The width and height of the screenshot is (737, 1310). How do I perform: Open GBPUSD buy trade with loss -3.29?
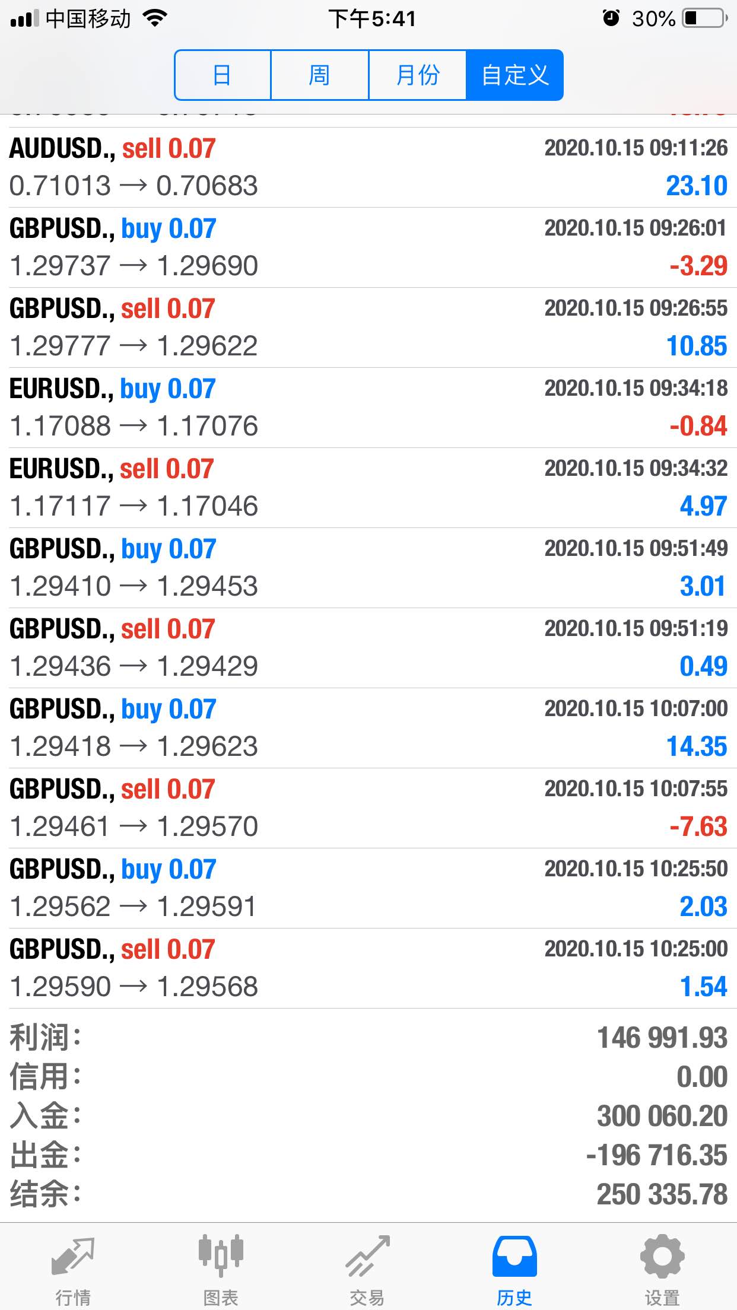[x=368, y=247]
